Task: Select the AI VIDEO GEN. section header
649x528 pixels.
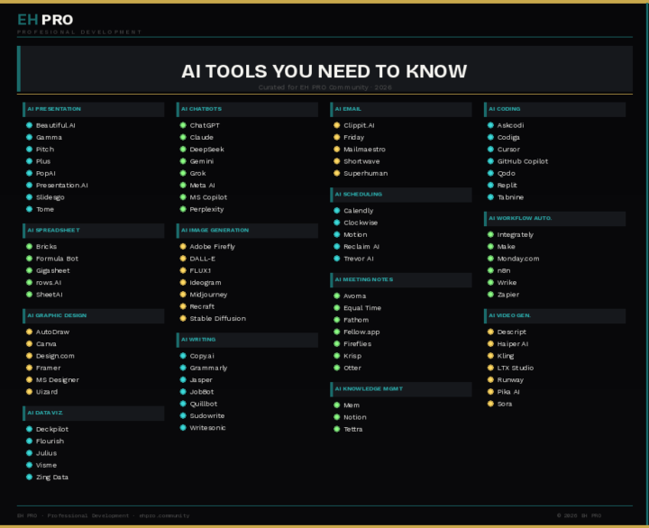Action: point(554,315)
